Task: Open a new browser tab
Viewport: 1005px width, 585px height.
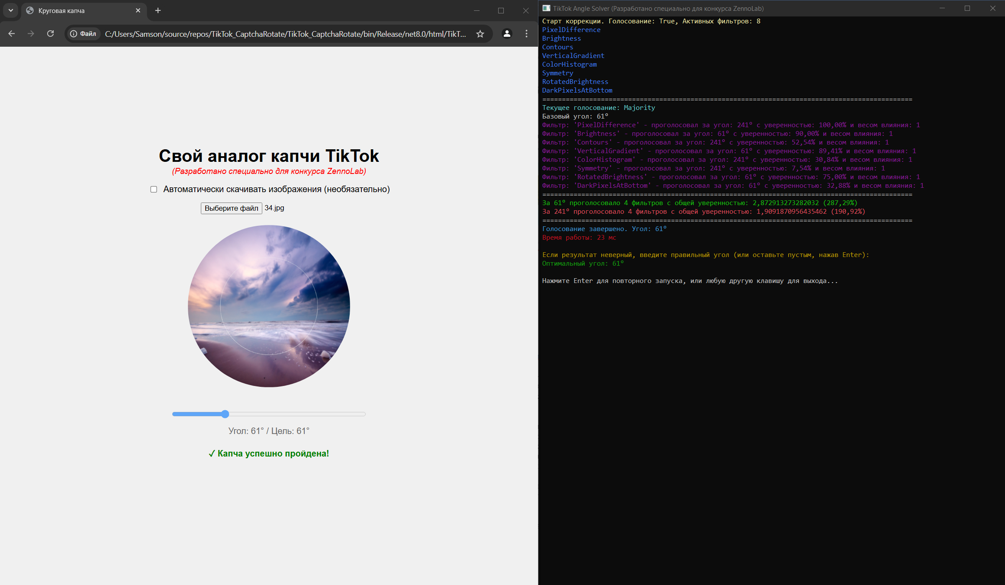Action: click(158, 10)
